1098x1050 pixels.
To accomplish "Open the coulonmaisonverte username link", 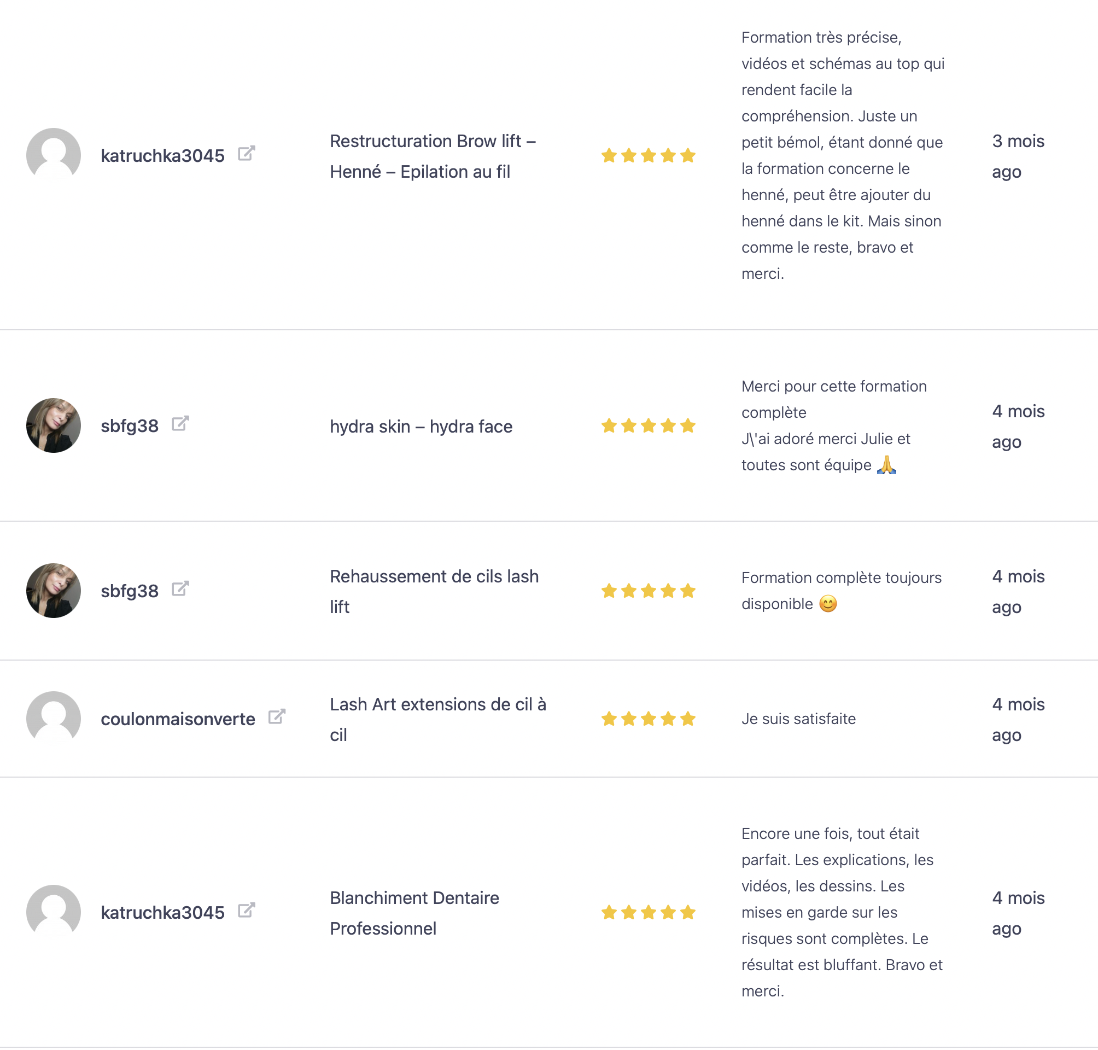I will click(x=178, y=719).
